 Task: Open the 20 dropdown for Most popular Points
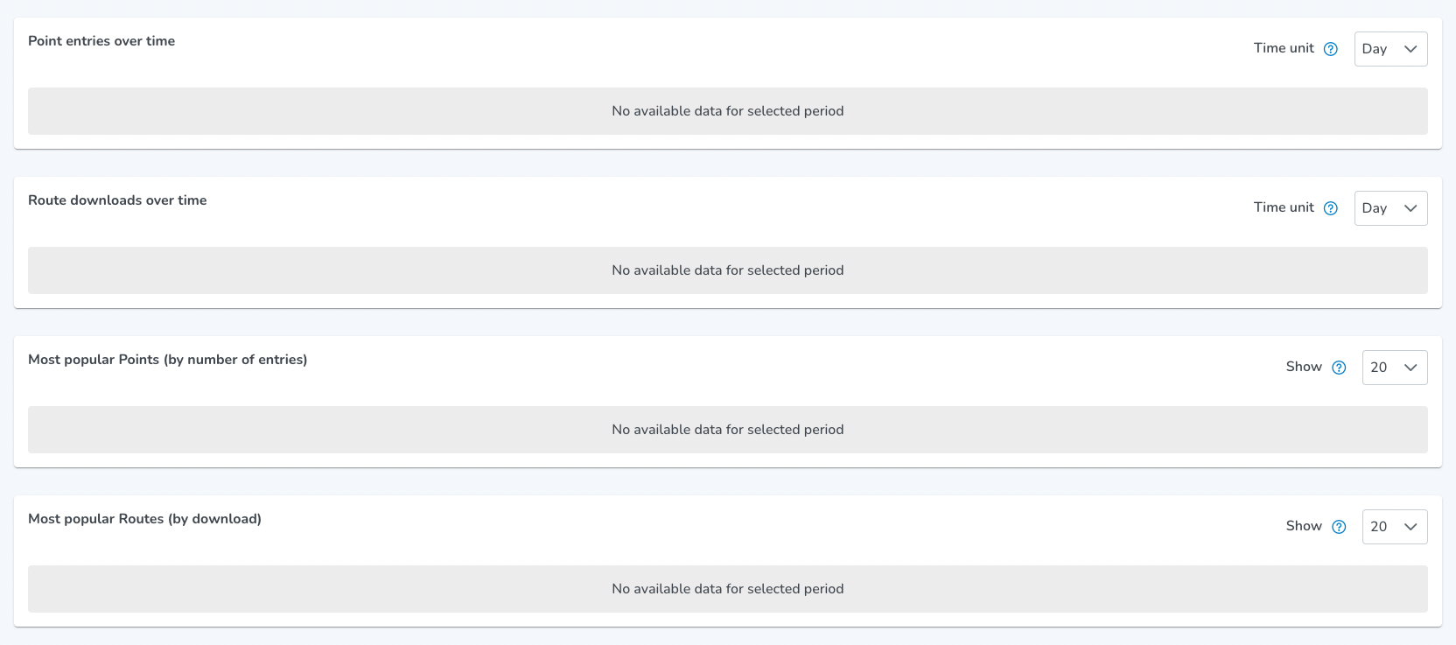pyautogui.click(x=1395, y=368)
